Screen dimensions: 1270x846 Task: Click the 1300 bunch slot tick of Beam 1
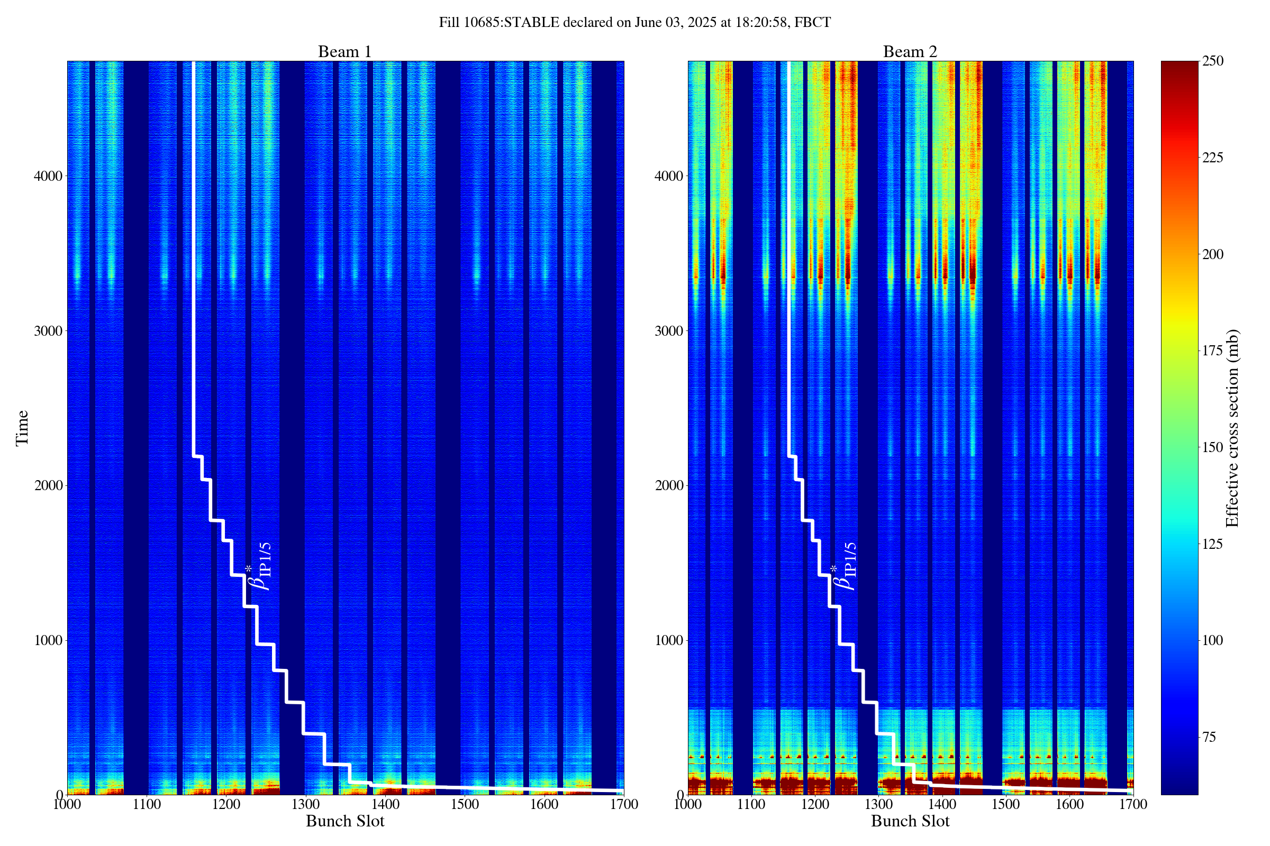(x=306, y=804)
